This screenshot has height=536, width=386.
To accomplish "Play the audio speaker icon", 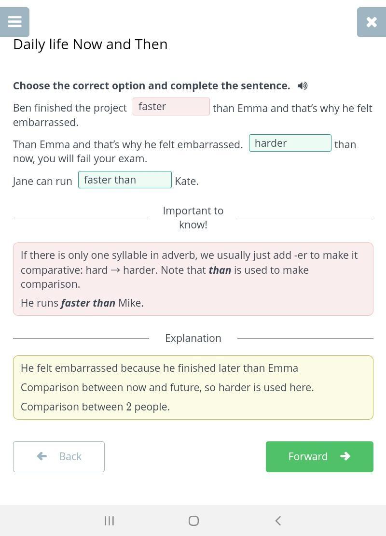I will [303, 86].
